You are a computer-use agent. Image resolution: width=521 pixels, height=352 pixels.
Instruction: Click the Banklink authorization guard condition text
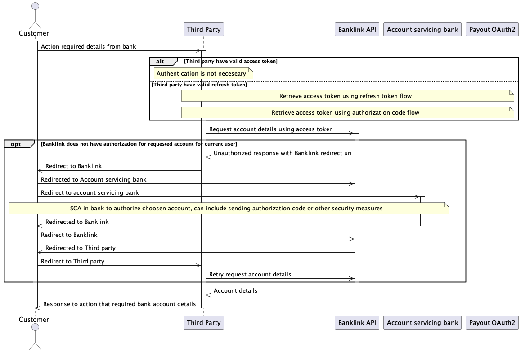(x=139, y=144)
